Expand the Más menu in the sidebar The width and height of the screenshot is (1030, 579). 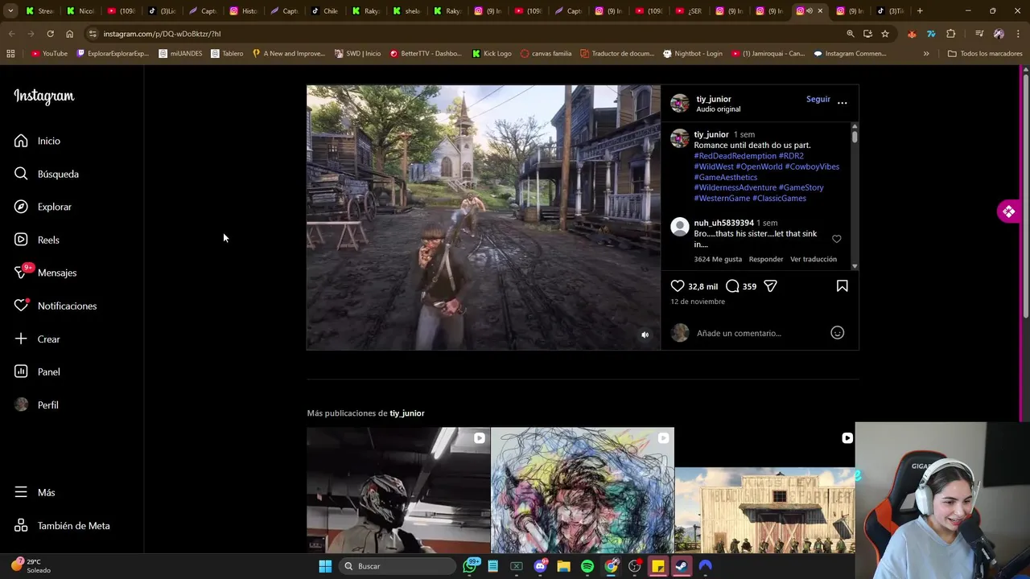pos(35,492)
